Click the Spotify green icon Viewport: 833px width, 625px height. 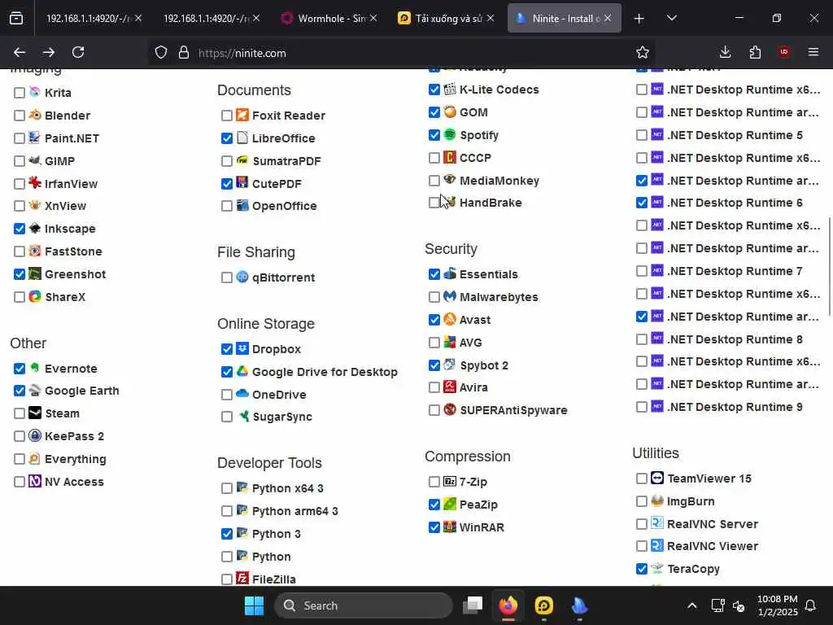tap(450, 134)
